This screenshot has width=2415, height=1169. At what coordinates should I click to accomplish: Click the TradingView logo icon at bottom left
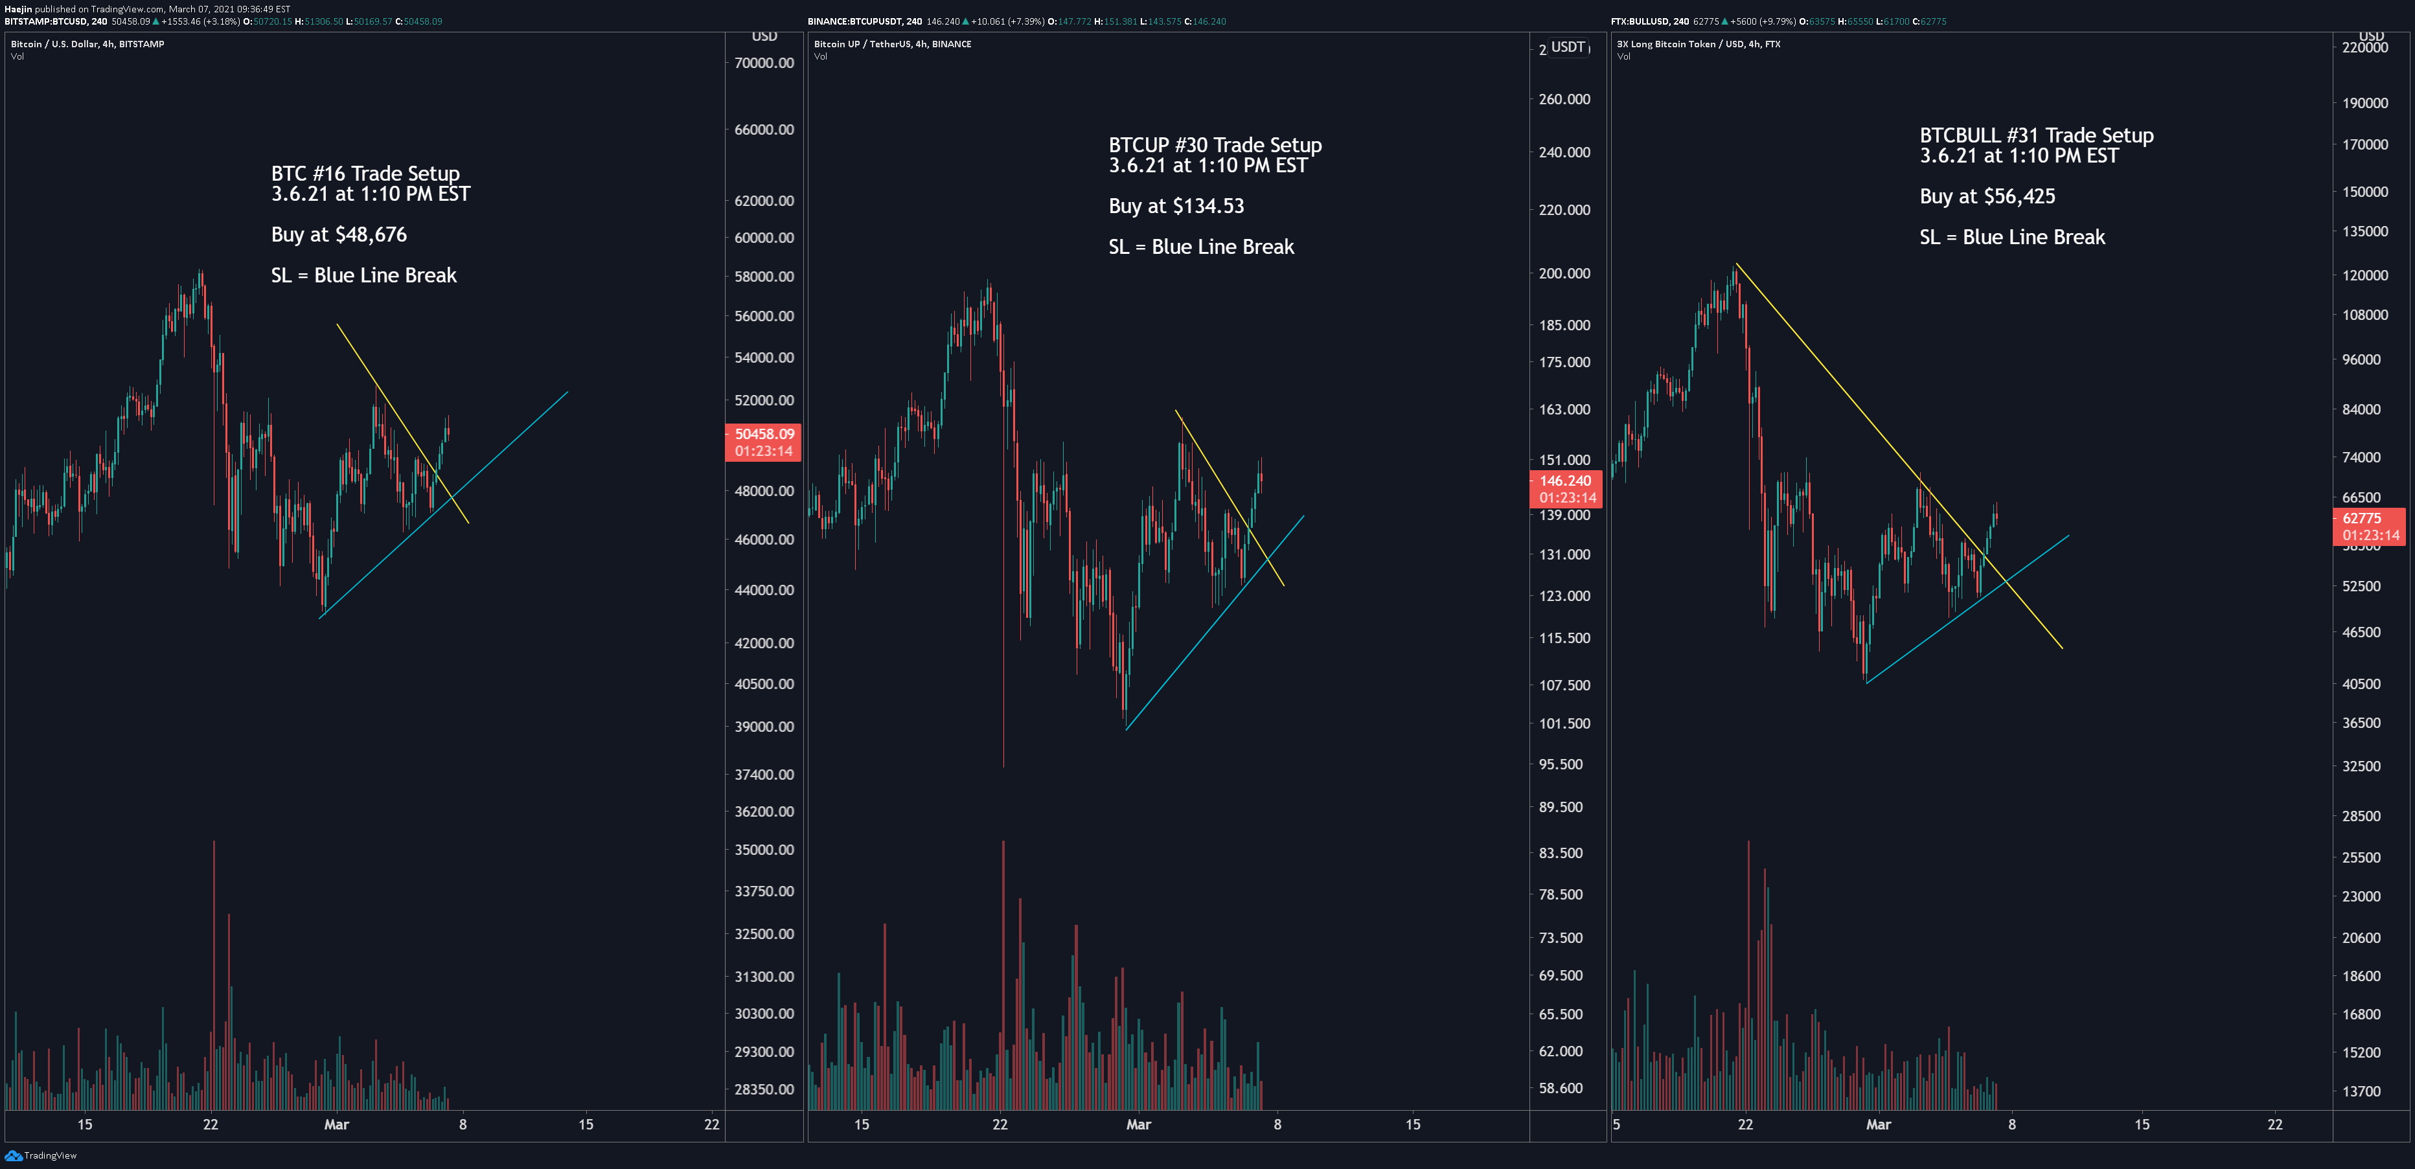(x=13, y=1155)
